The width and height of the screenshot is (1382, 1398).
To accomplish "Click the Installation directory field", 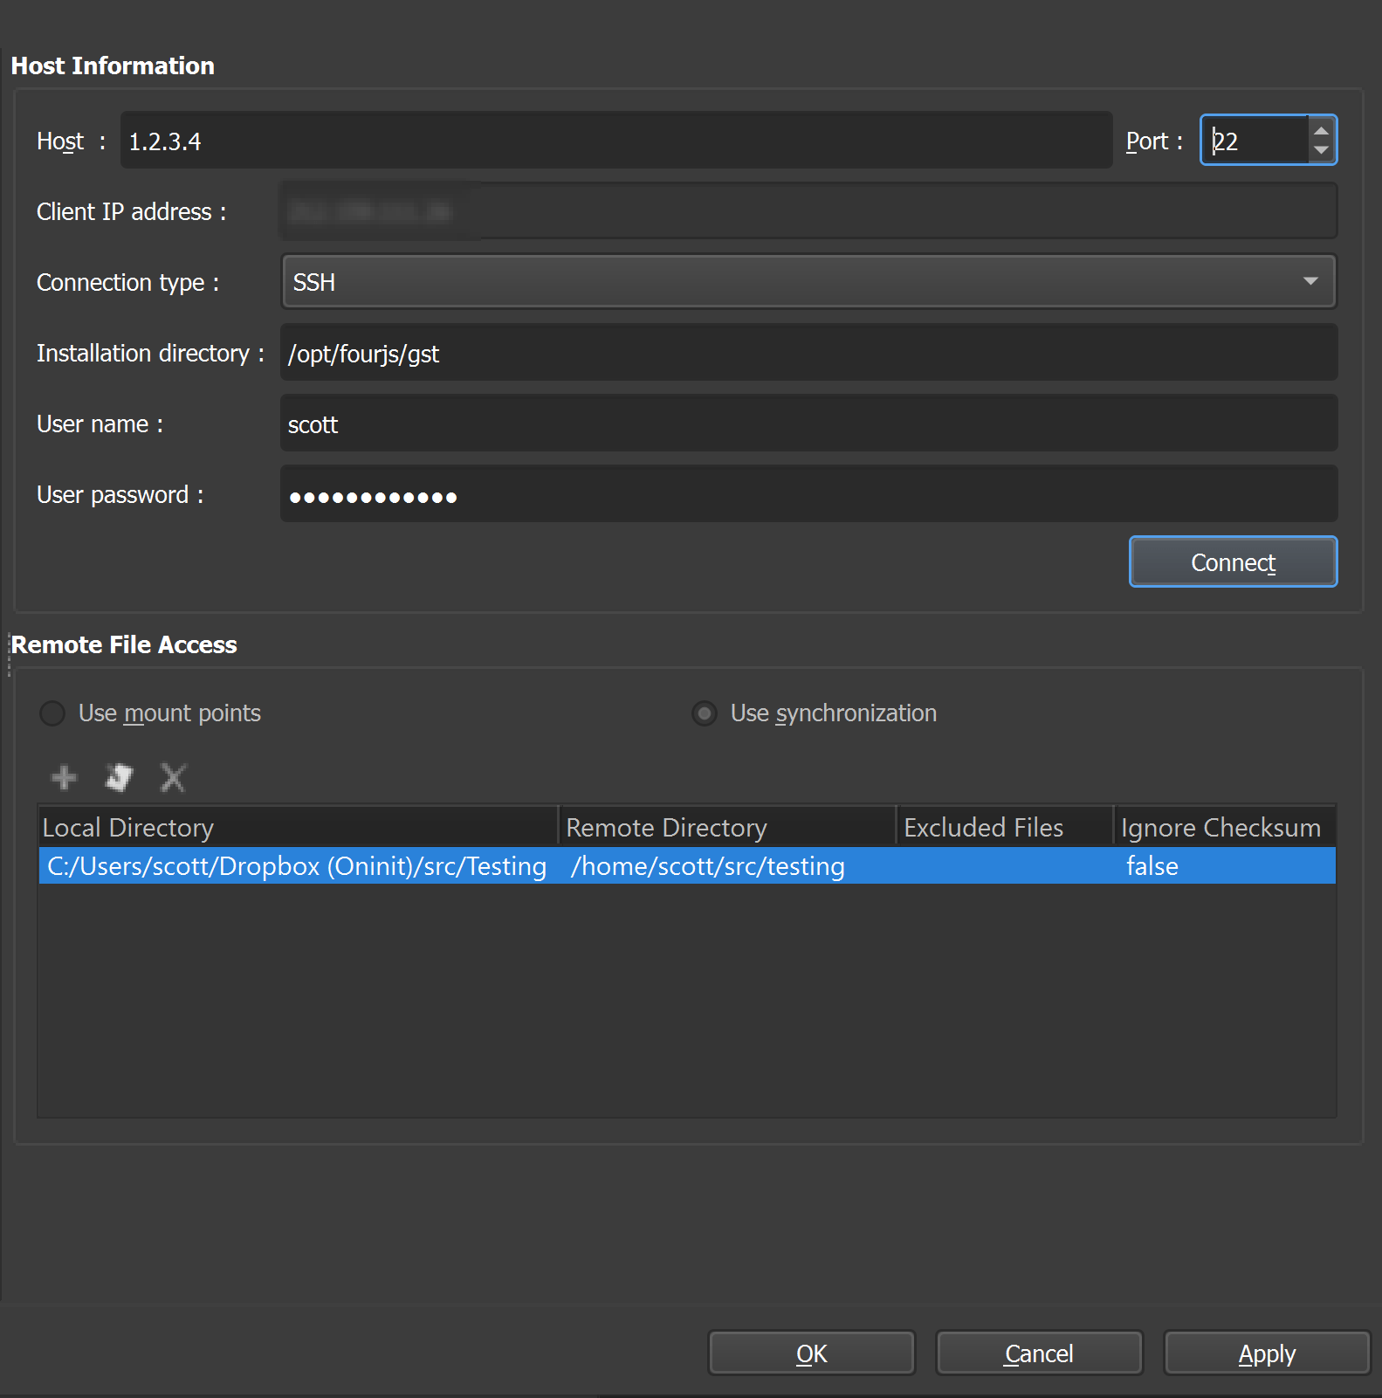I will click(x=808, y=353).
